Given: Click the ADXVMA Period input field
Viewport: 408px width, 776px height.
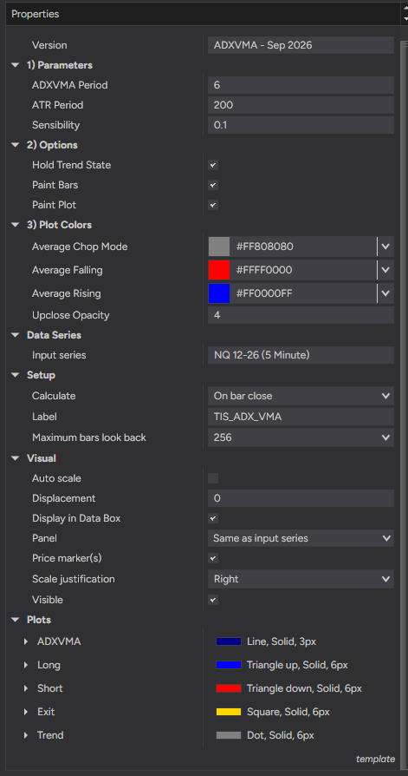Looking at the screenshot, I should pyautogui.click(x=301, y=85).
